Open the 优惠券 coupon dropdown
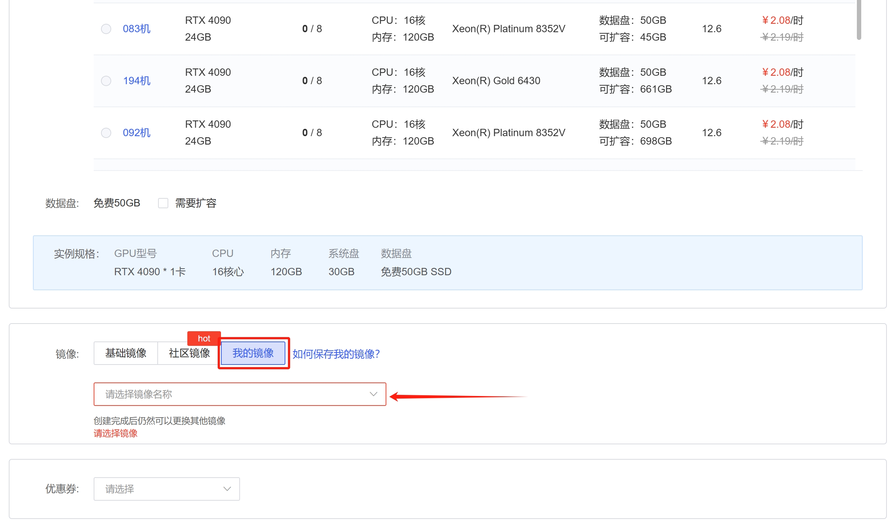This screenshot has width=896, height=523. point(167,489)
